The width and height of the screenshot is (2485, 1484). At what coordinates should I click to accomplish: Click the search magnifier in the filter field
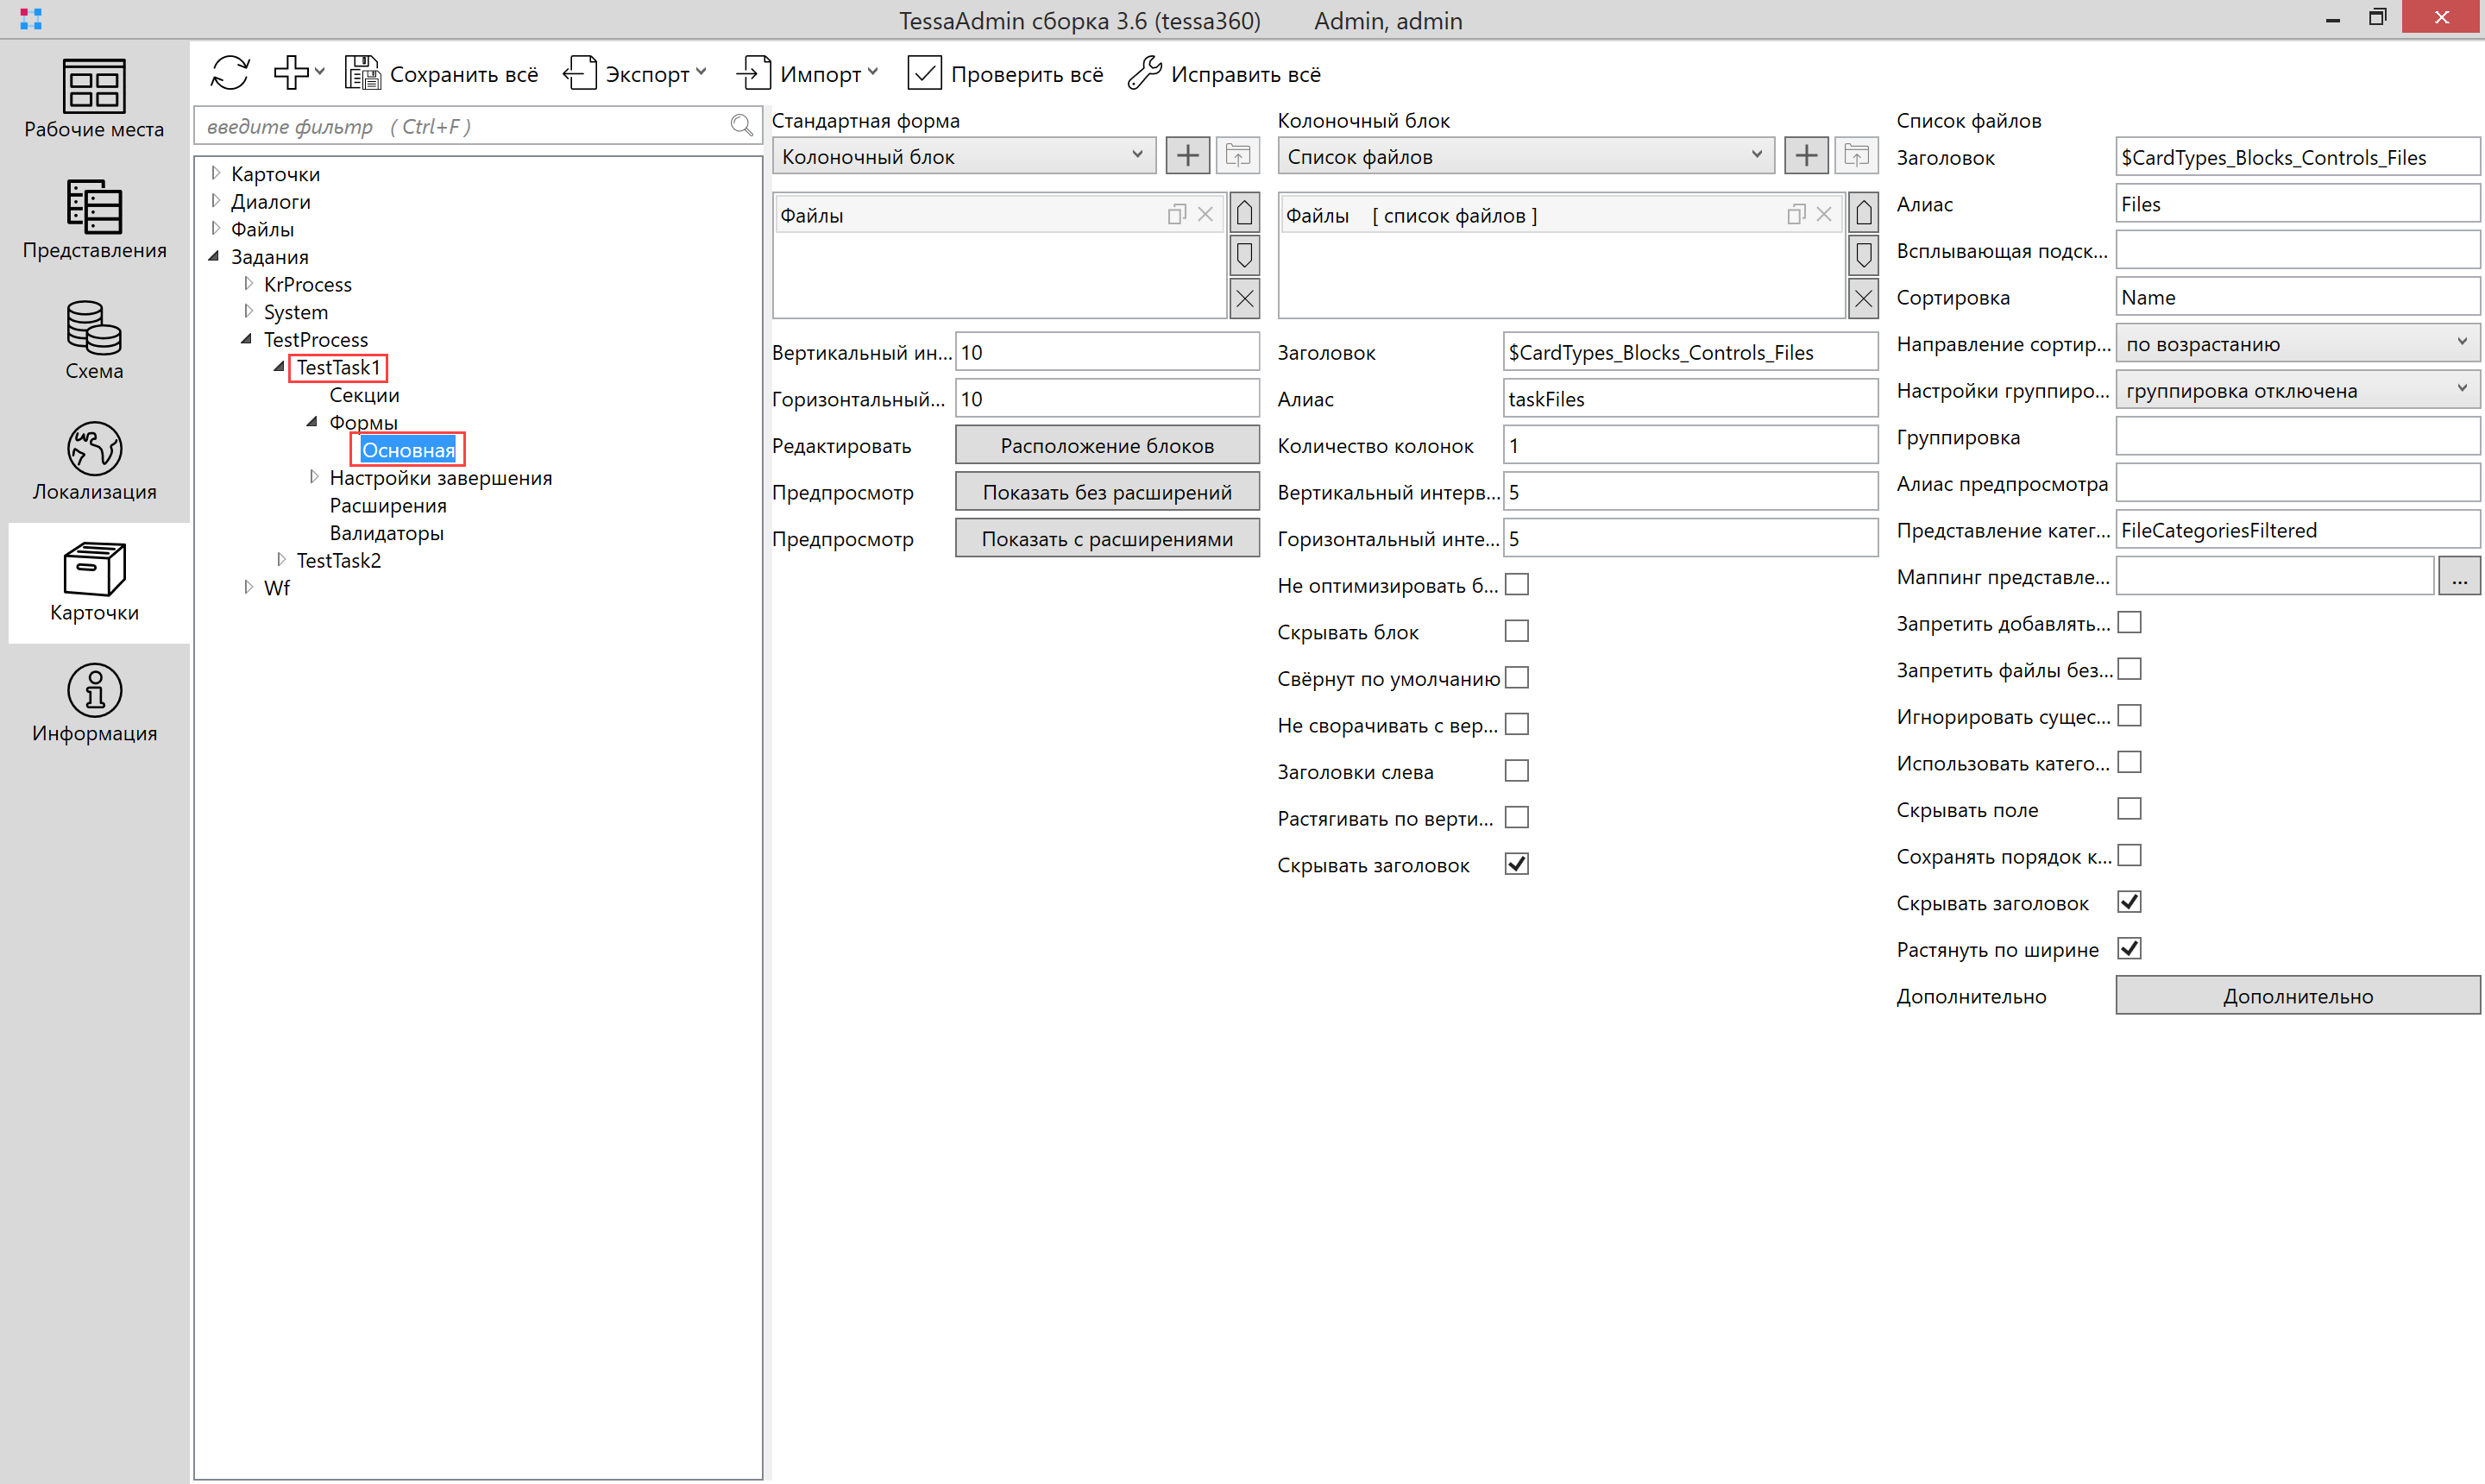(741, 126)
